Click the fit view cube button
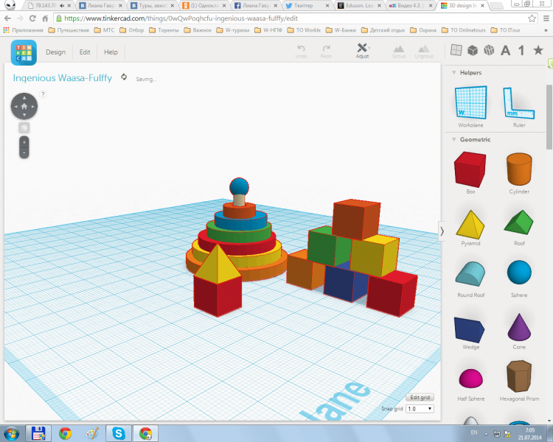 point(24,127)
